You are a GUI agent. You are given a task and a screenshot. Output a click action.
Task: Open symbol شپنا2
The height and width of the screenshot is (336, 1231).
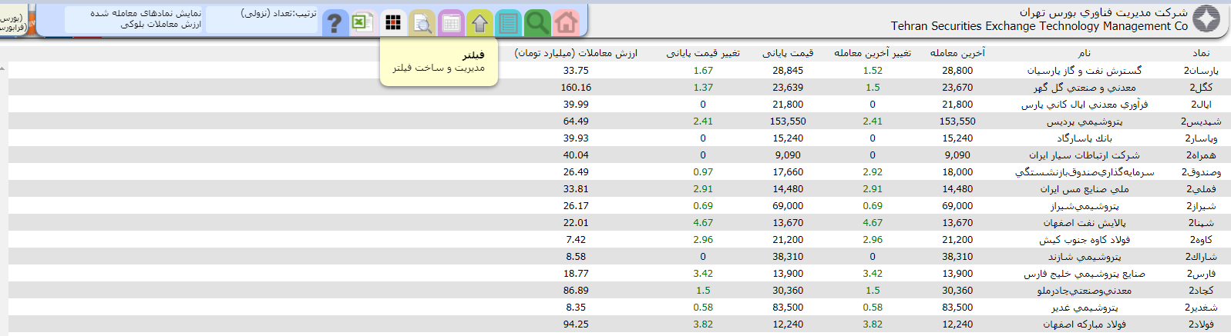click(1201, 222)
